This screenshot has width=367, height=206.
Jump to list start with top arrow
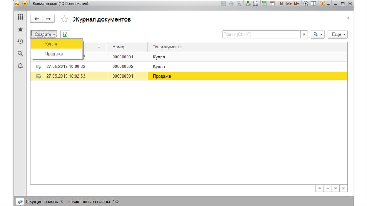coord(319,188)
